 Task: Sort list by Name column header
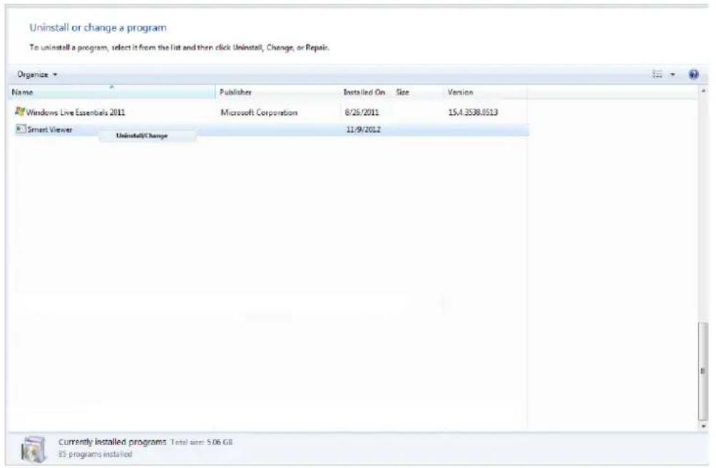112,92
